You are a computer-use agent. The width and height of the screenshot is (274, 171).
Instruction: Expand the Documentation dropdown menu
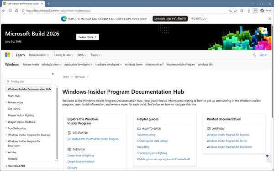tap(39, 55)
